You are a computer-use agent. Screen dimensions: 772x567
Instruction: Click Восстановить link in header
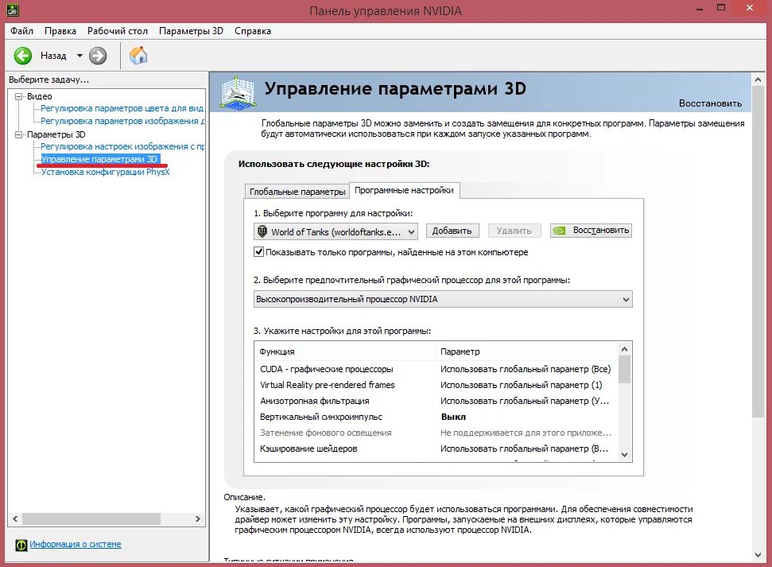pos(710,103)
